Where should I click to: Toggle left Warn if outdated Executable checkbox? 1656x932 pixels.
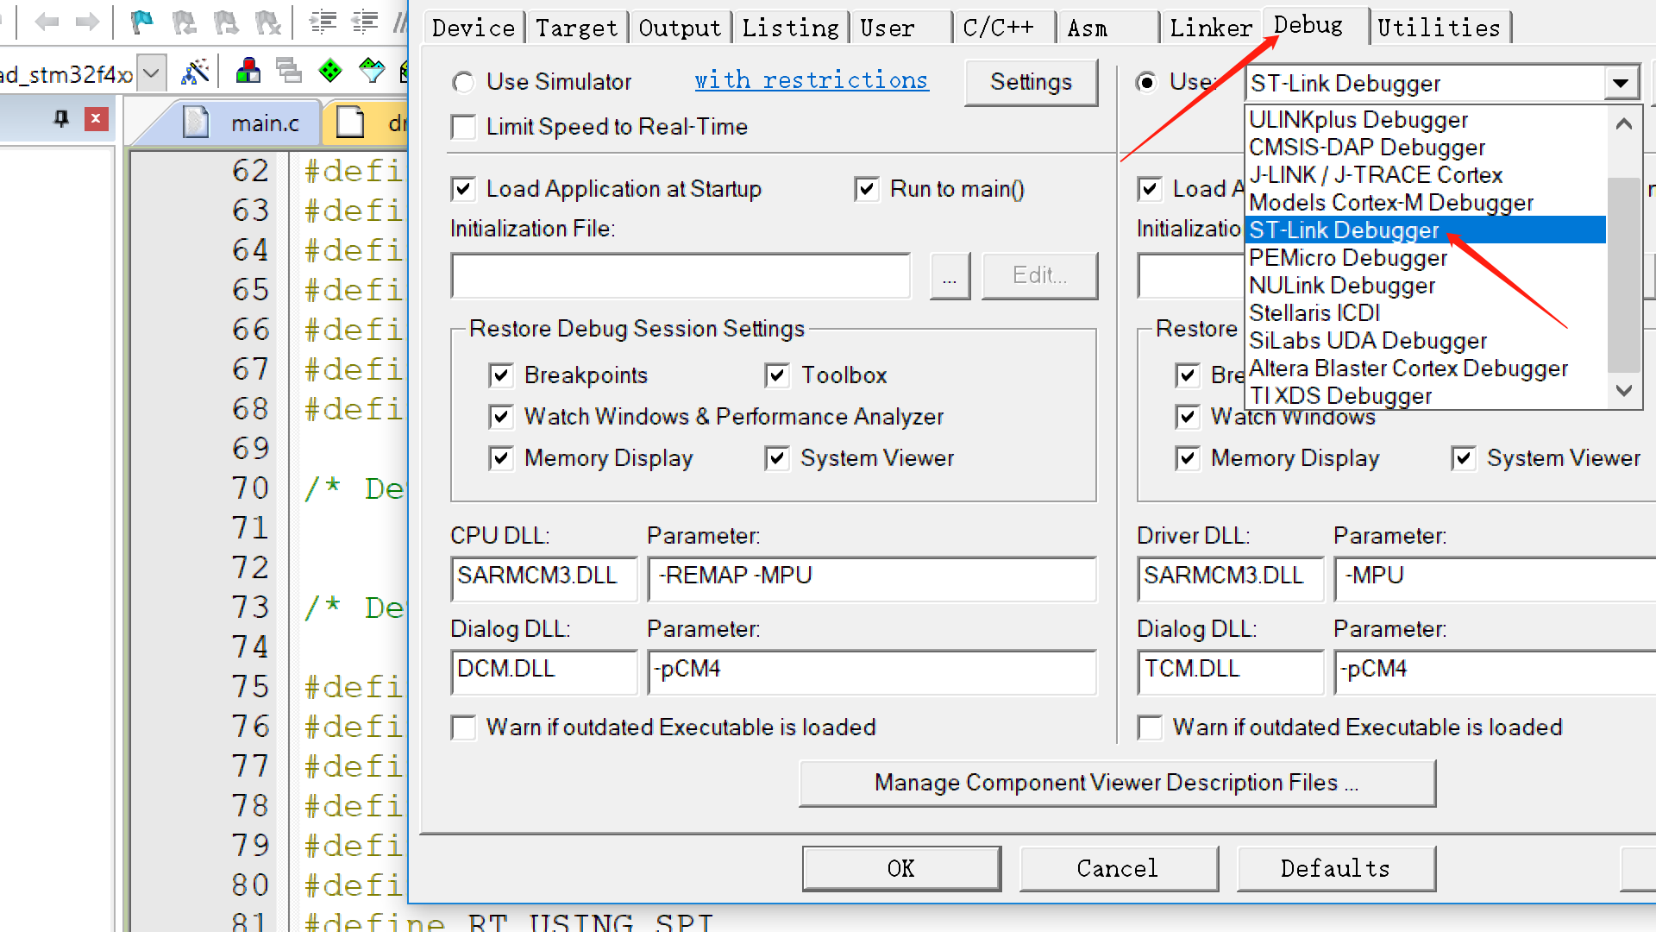[463, 727]
